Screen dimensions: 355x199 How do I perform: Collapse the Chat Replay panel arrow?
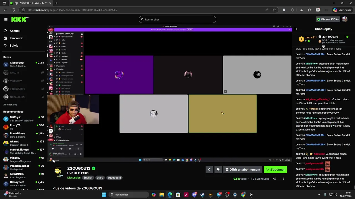(x=296, y=29)
